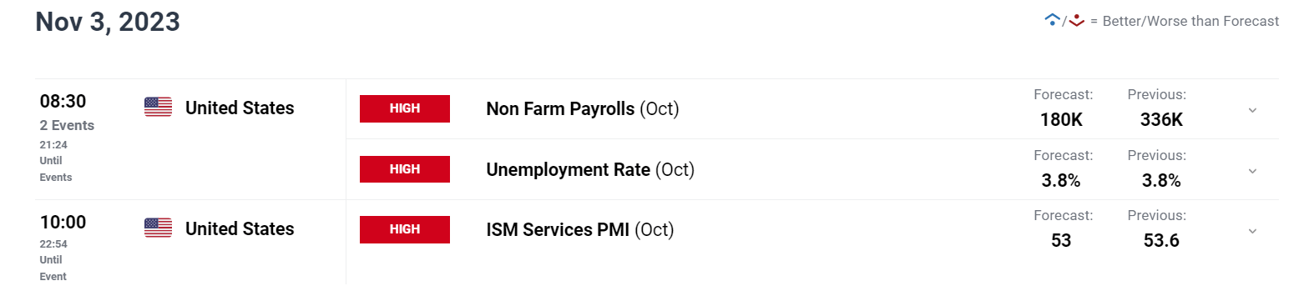
Task: Select the 180K forecast value for payrolls
Action: tap(1062, 119)
